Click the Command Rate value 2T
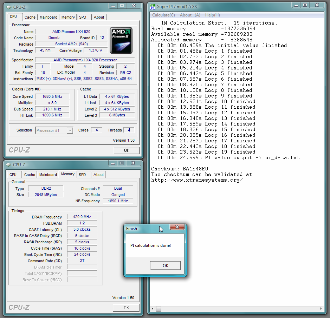 pyautogui.click(x=82, y=261)
